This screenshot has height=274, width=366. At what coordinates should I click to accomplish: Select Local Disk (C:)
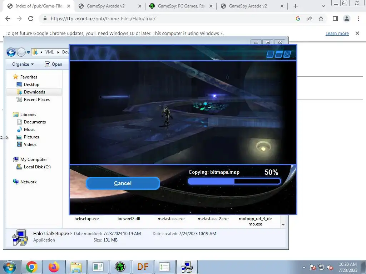(x=37, y=167)
